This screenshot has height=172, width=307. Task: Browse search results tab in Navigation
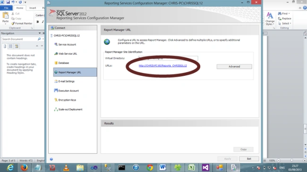(x=17, y=46)
